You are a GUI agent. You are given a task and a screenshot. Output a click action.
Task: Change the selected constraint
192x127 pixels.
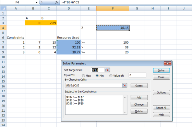[x=139, y=105]
